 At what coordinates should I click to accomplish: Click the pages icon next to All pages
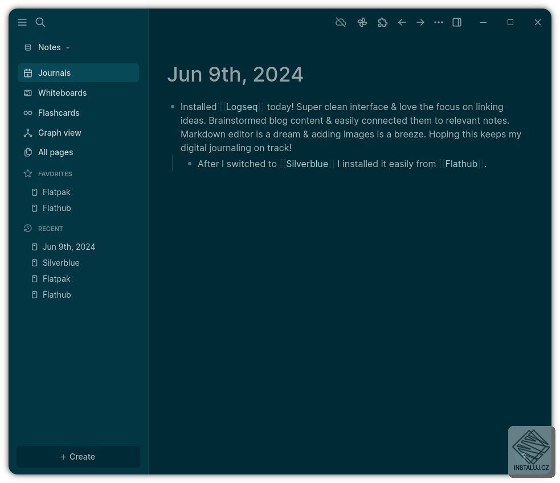pyautogui.click(x=28, y=152)
